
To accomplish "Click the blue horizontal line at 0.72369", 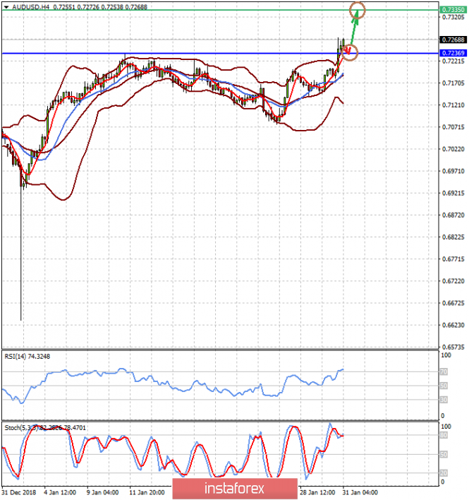I will click(x=176, y=53).
